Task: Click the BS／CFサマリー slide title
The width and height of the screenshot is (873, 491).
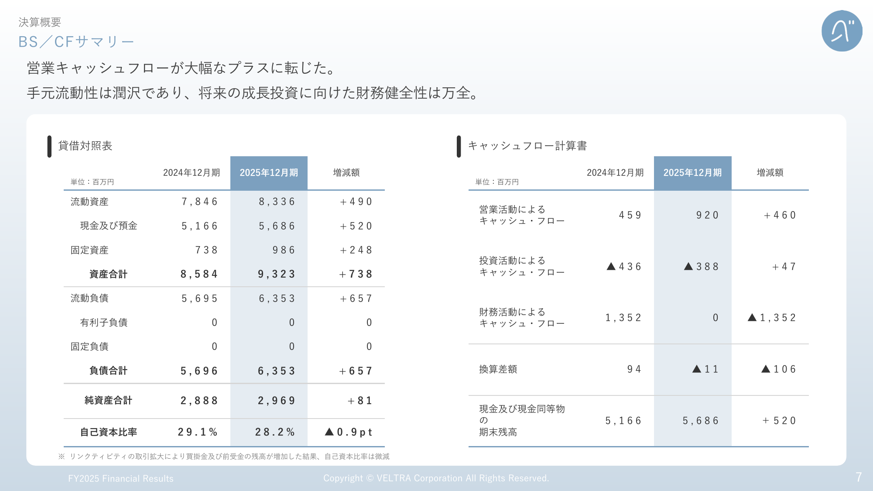Action: coord(76,42)
